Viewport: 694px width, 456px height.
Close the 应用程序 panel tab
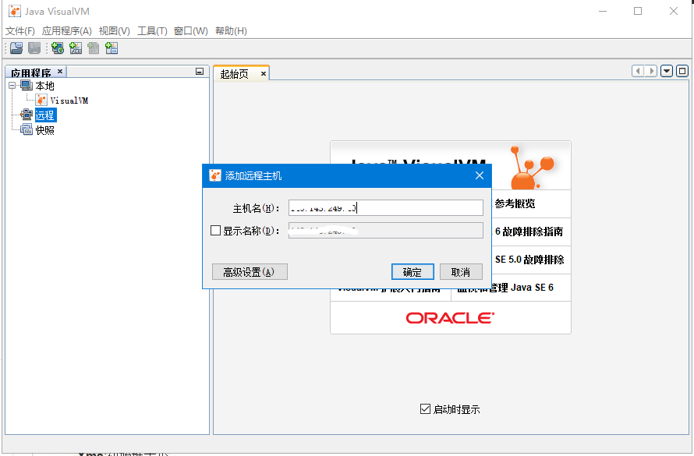pyautogui.click(x=60, y=71)
